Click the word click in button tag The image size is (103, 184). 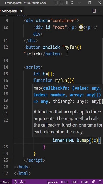click(34, 54)
